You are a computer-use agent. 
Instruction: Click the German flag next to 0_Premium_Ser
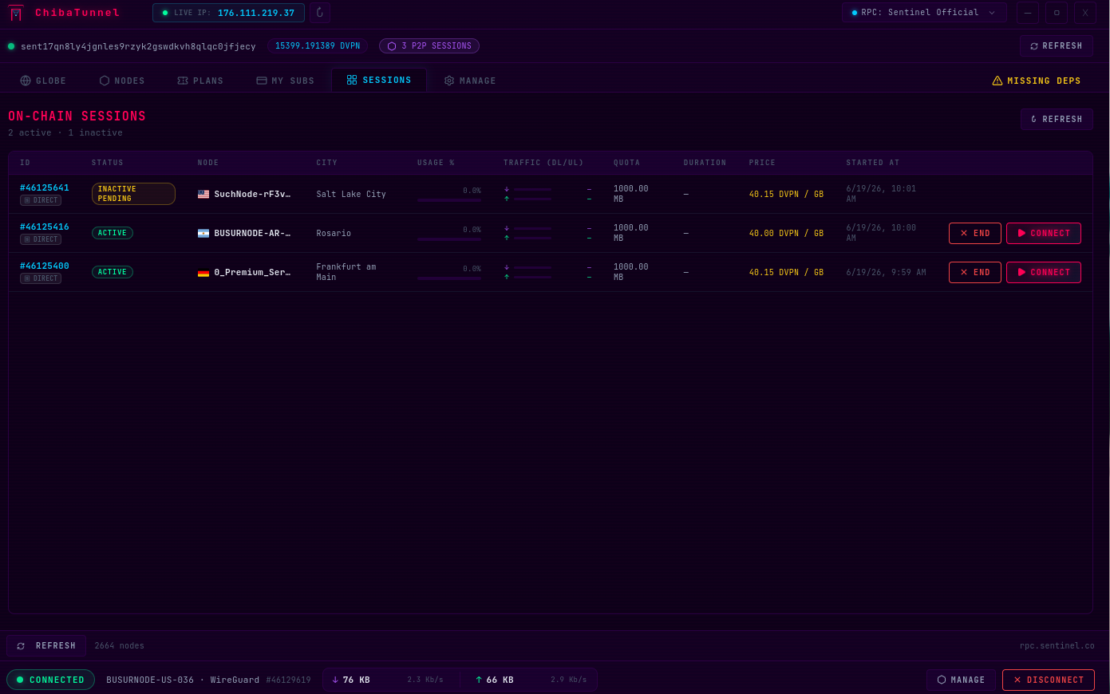(203, 272)
